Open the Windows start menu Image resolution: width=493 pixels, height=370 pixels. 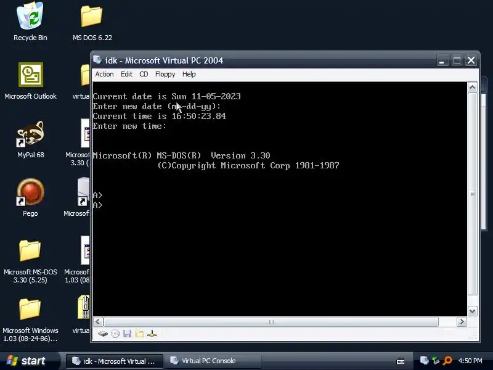[30, 361]
